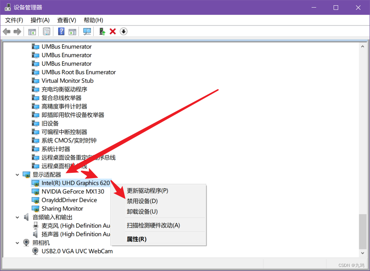
Task: Click the 音频输入和输出 speaker icon
Action: coord(26,217)
